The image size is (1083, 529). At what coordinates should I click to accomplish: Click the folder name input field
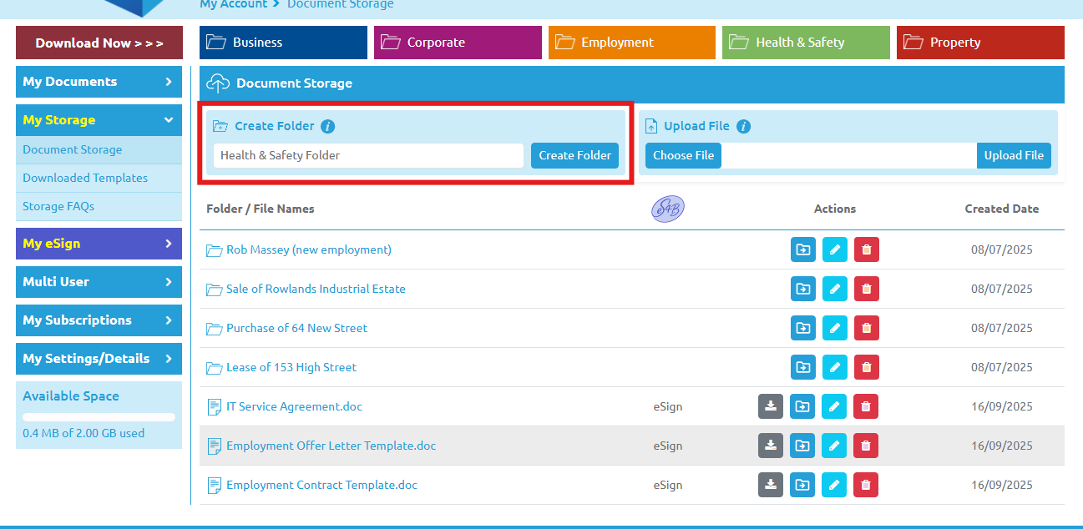[x=368, y=155]
